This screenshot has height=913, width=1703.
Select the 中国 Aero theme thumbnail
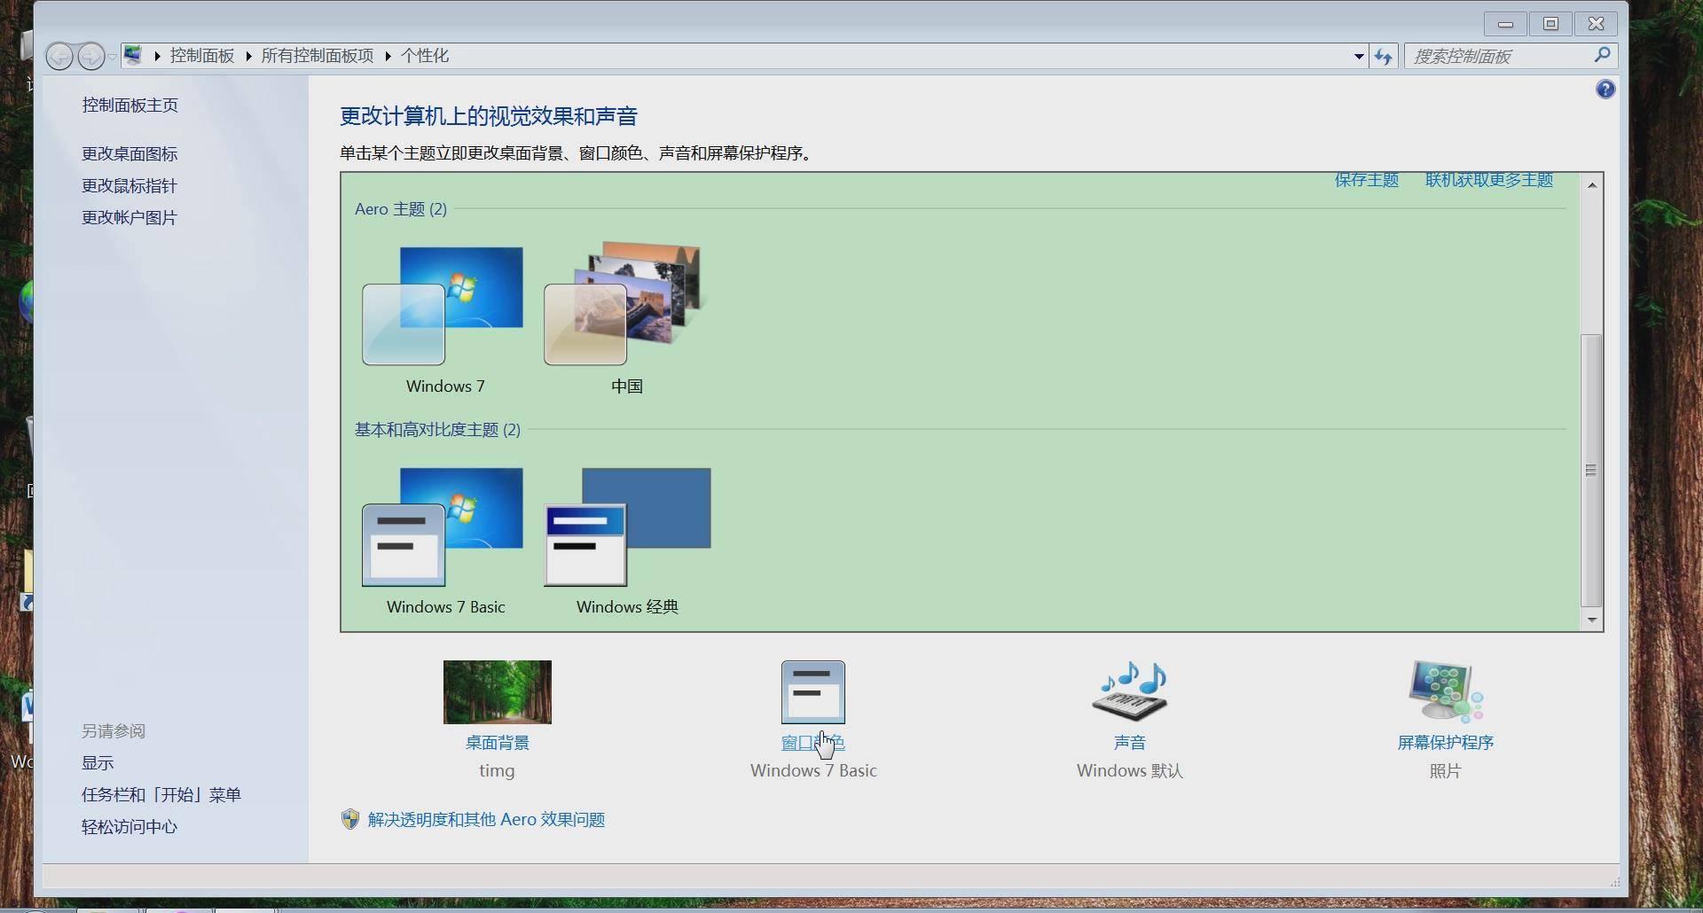point(626,304)
